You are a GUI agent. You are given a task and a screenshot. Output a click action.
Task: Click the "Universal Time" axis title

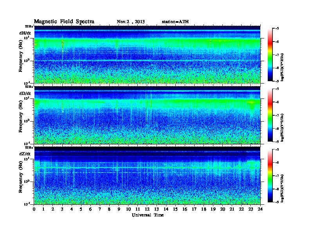[x=148, y=215]
